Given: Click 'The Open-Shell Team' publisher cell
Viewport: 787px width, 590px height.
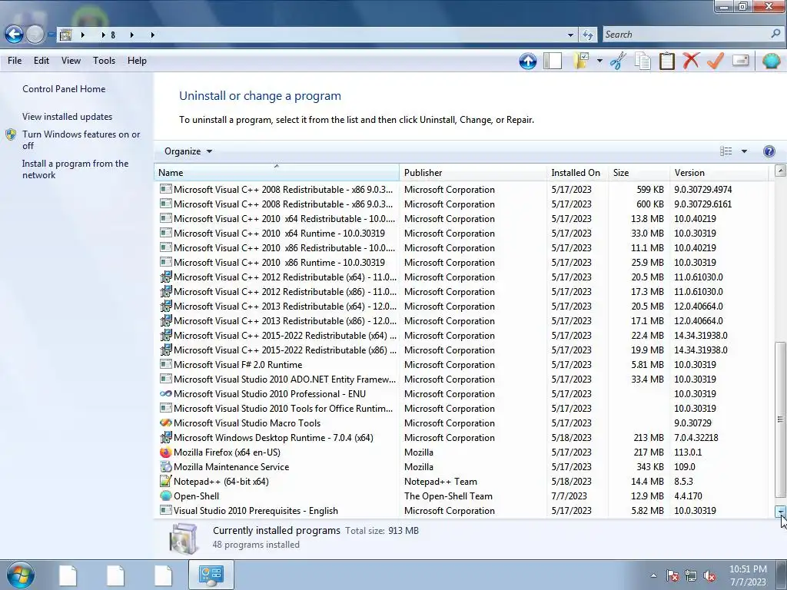Looking at the screenshot, I should [448, 496].
